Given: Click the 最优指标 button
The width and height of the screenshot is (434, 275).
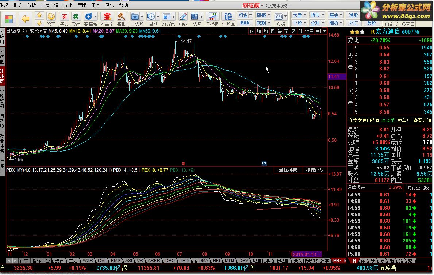Looking at the screenshot, I should (288, 170).
